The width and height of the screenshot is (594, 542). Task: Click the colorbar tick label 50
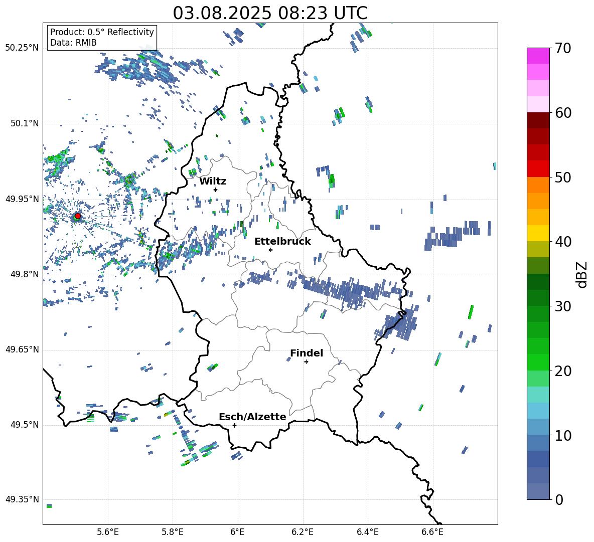(563, 177)
